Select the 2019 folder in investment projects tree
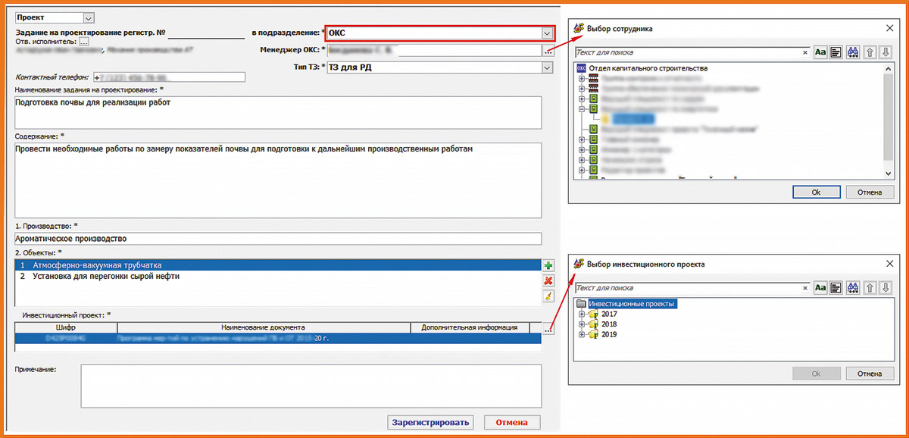The image size is (909, 438). [x=609, y=334]
